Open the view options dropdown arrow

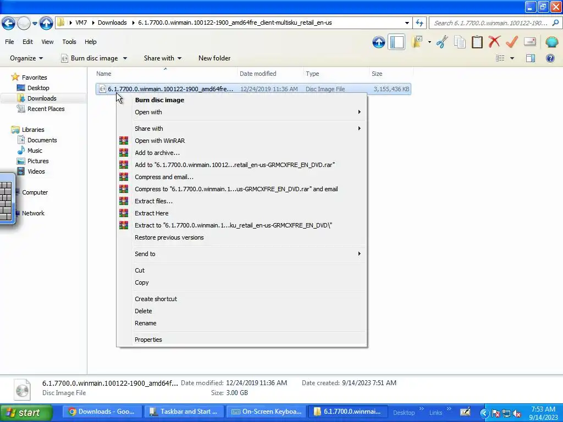(x=512, y=58)
